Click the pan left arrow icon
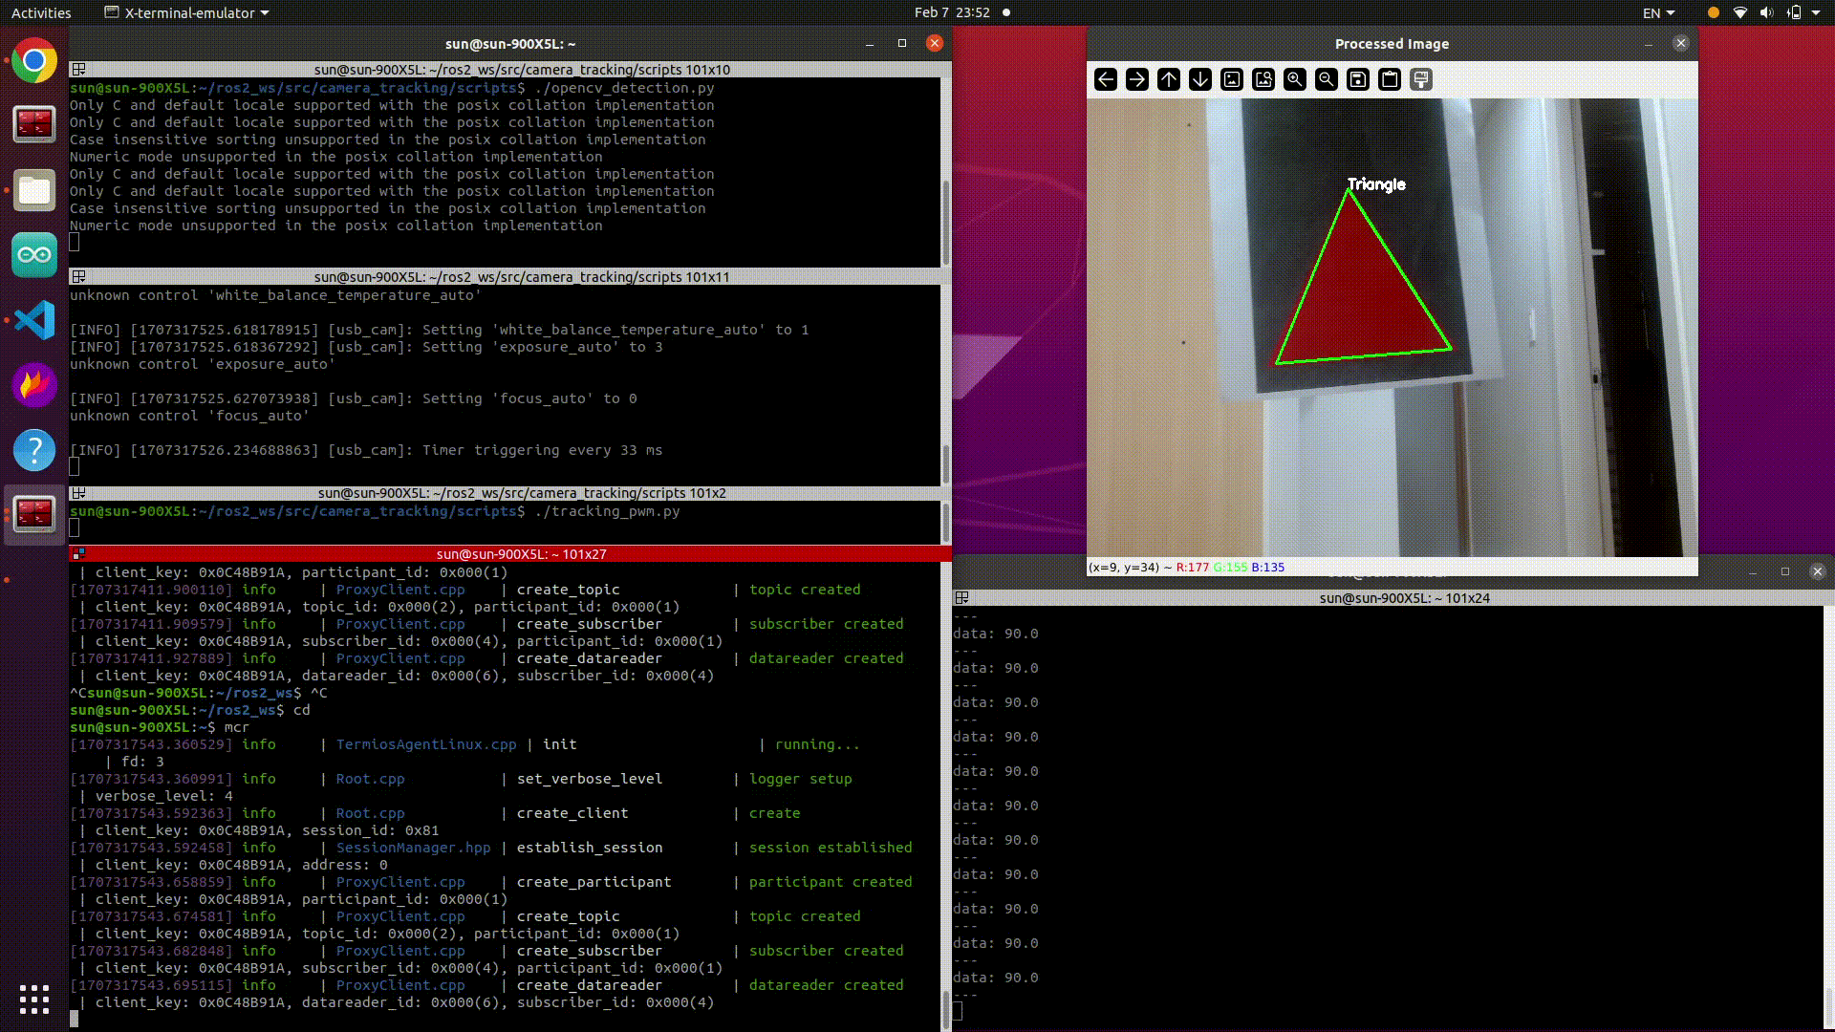The width and height of the screenshot is (1835, 1032). pyautogui.click(x=1106, y=79)
